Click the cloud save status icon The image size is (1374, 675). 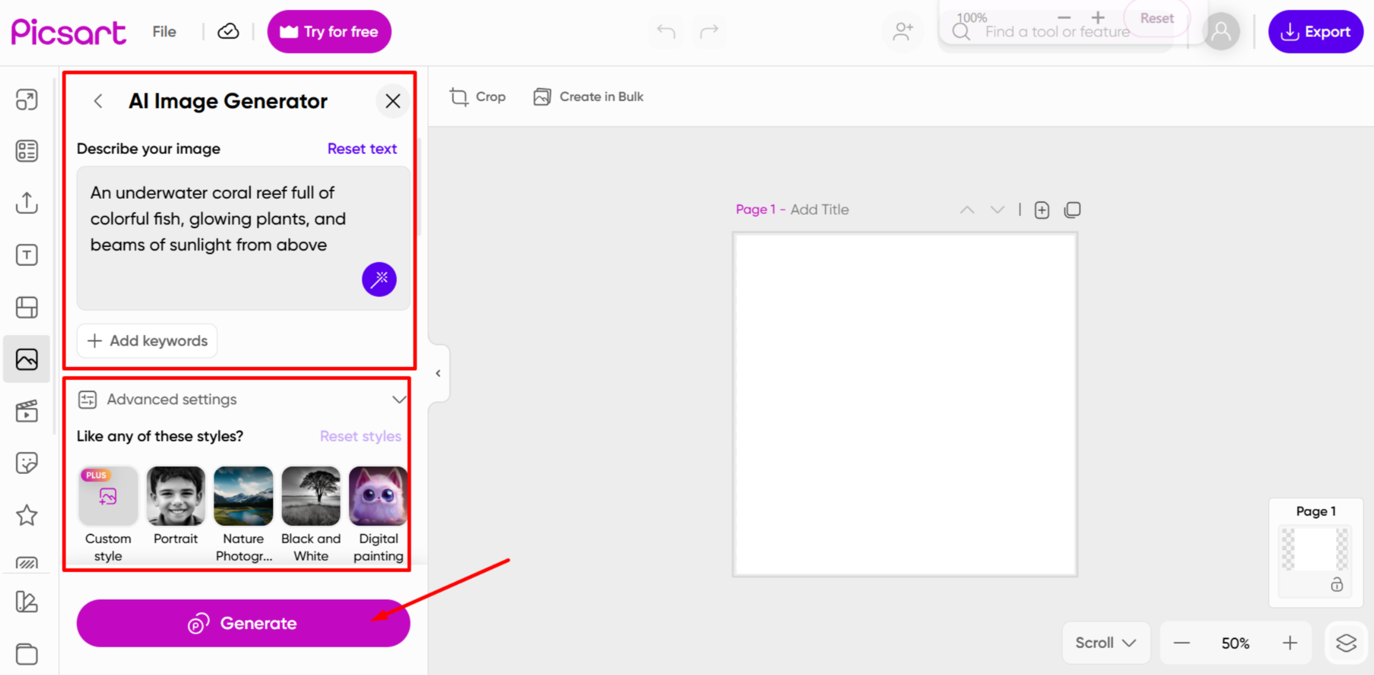228,31
